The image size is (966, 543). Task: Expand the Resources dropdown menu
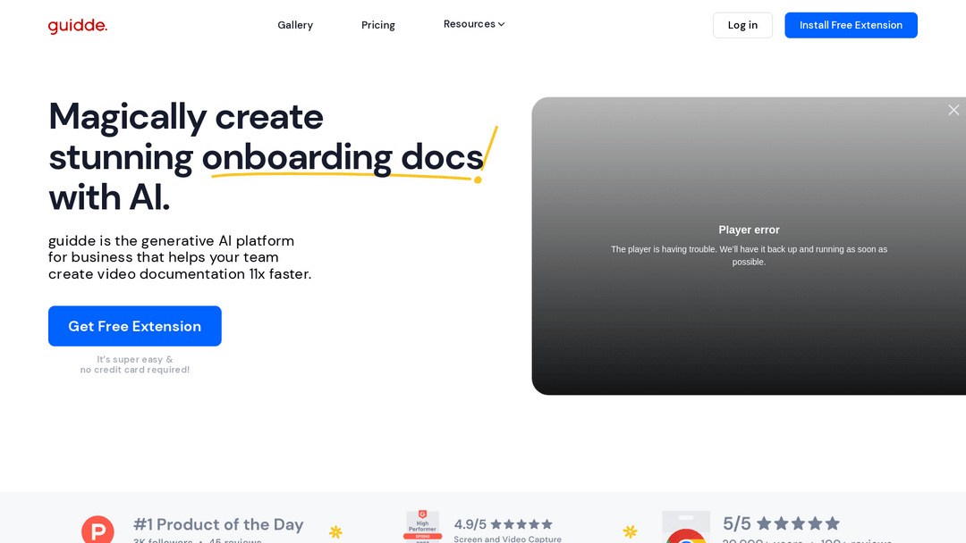tap(474, 24)
